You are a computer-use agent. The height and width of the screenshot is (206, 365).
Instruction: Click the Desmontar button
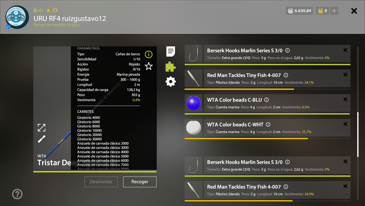pyautogui.click(x=101, y=182)
